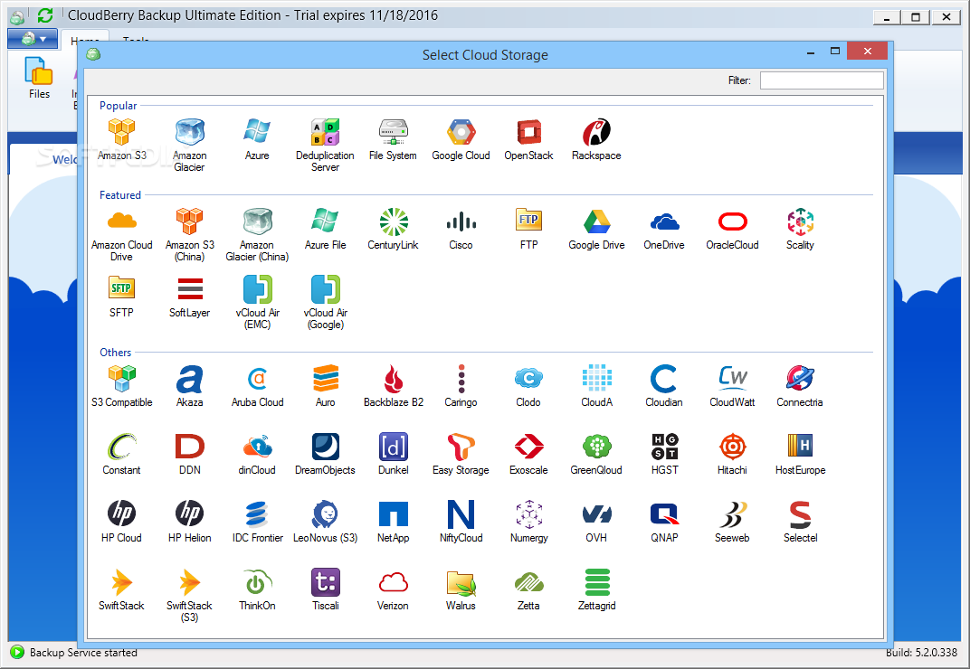Select Rackspace storage
The image size is (970, 669).
point(596,140)
